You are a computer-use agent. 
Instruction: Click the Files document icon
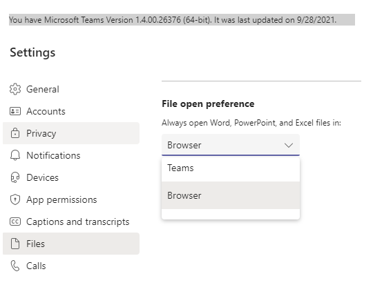pos(15,244)
